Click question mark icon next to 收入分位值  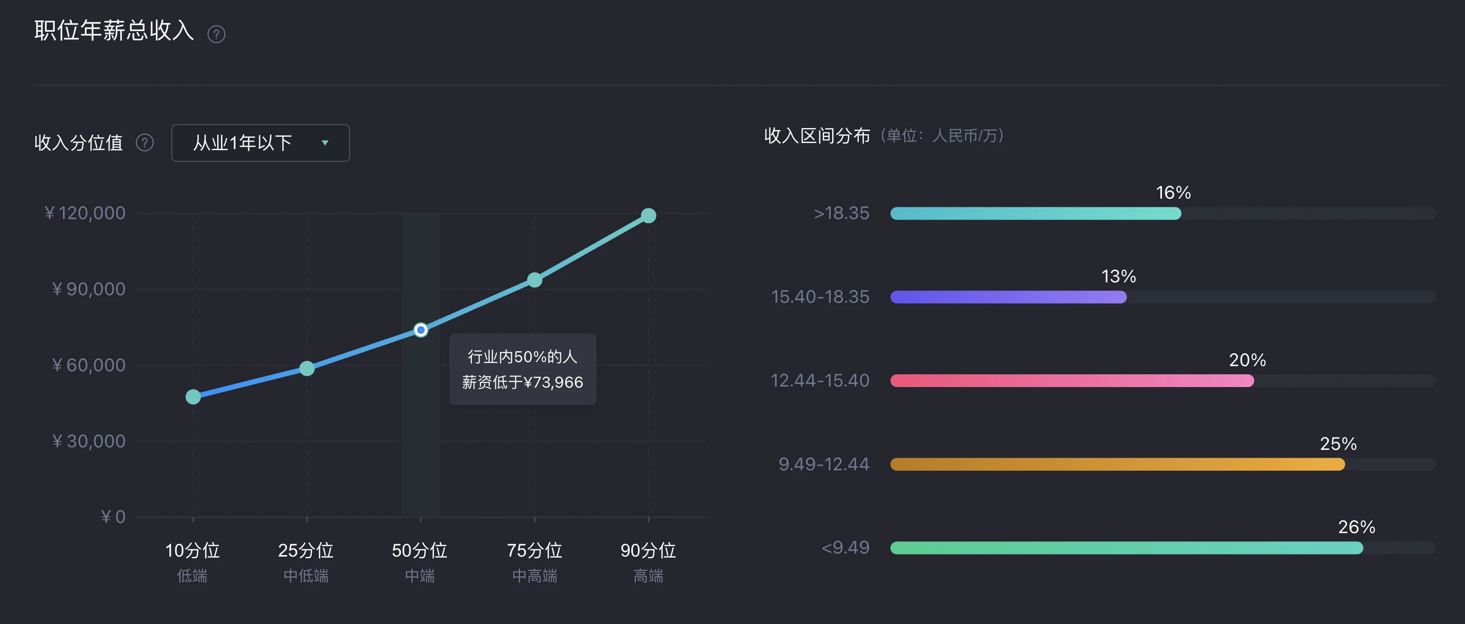145,142
